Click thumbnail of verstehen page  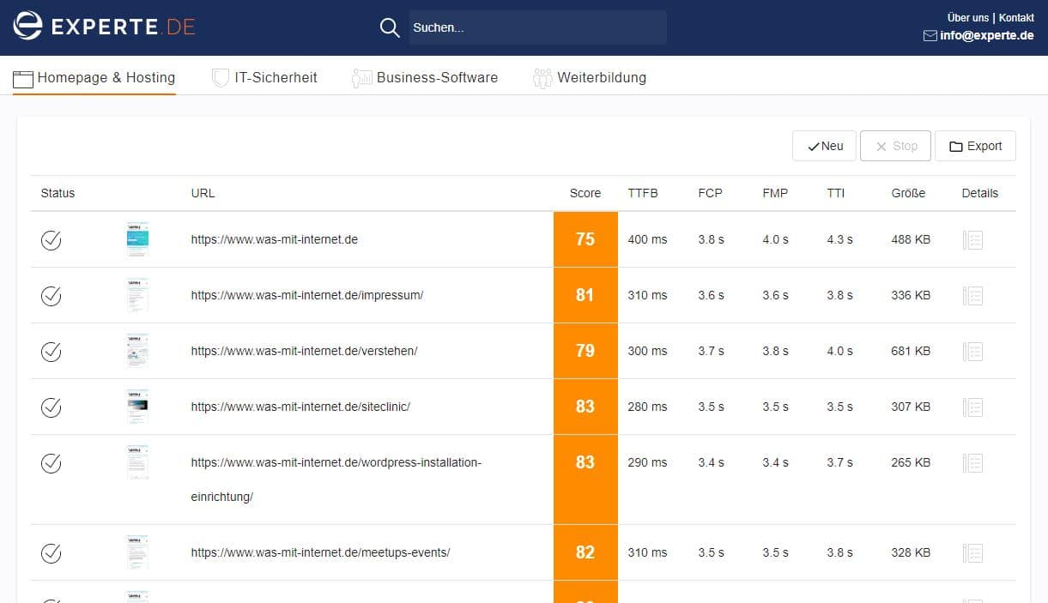137,351
